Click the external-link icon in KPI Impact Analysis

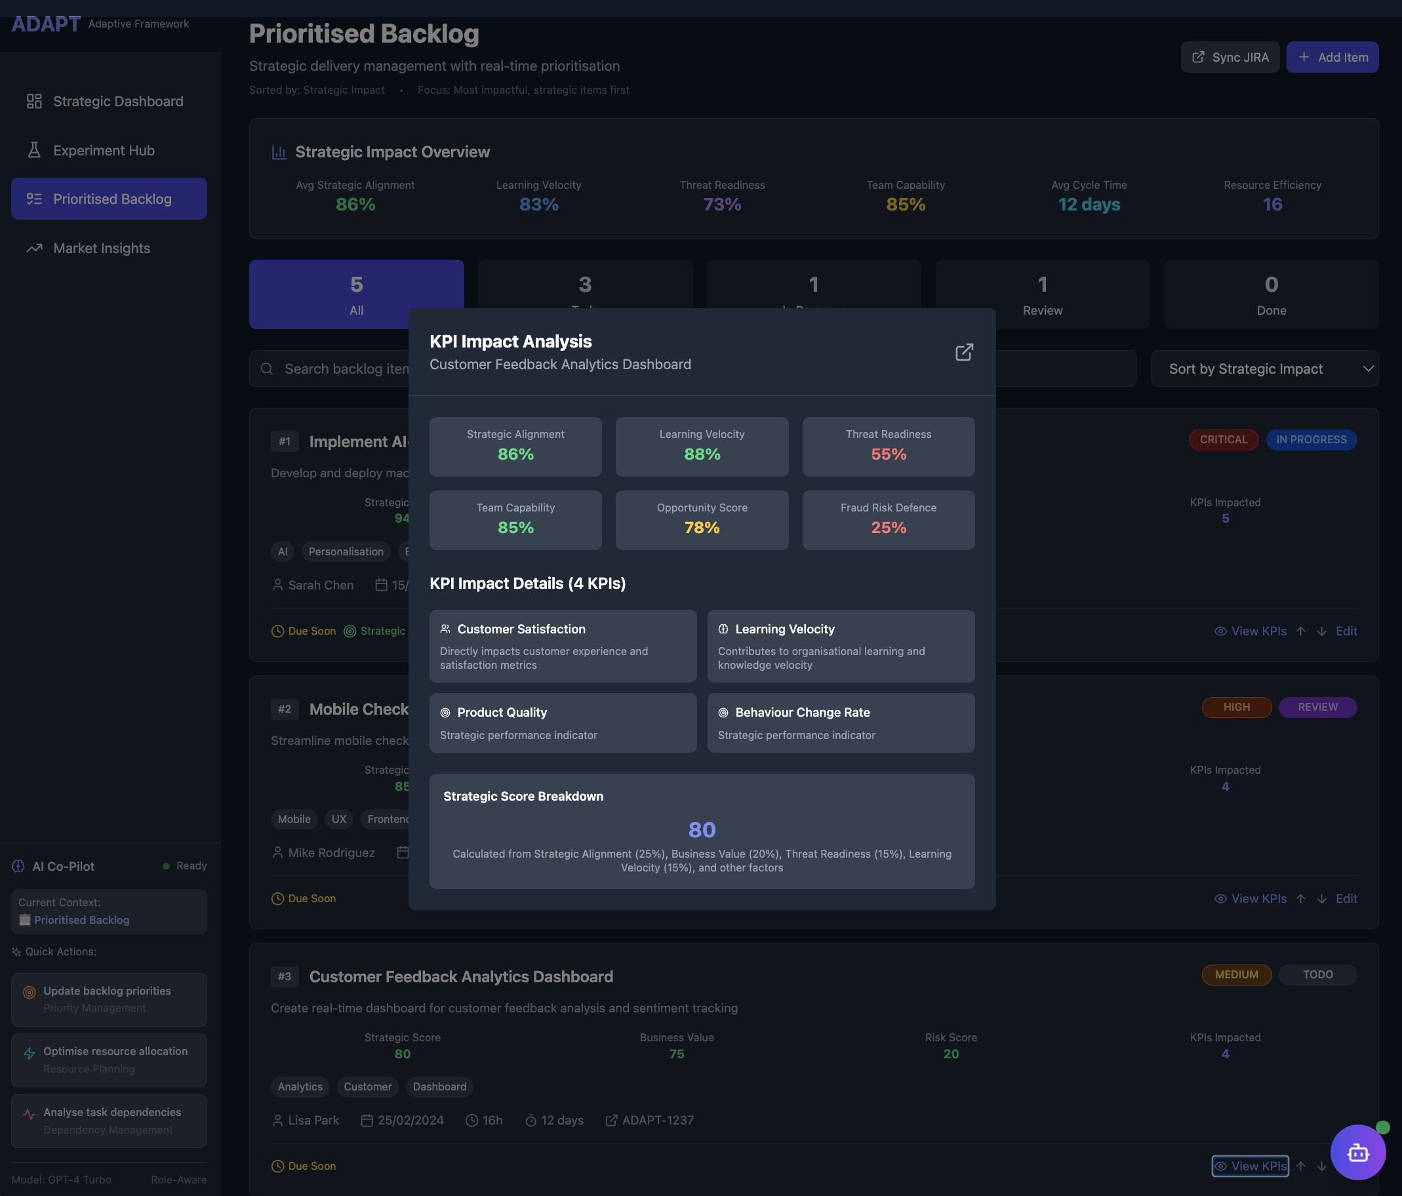coord(963,353)
